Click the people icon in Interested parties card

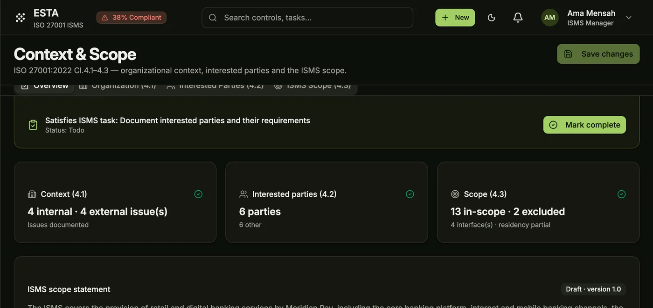coord(243,194)
